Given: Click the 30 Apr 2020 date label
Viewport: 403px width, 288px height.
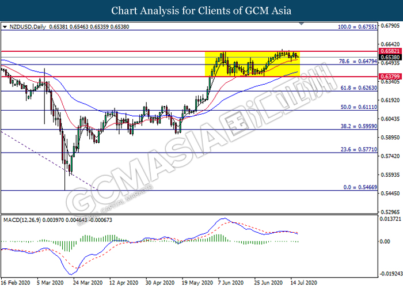Looking at the screenshot, I should [160, 283].
